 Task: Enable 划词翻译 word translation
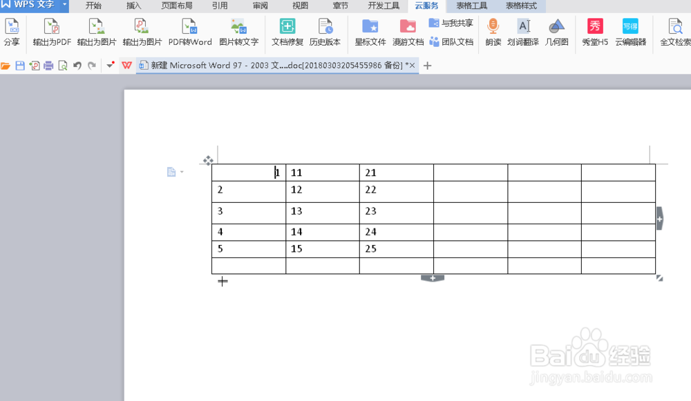click(x=523, y=32)
